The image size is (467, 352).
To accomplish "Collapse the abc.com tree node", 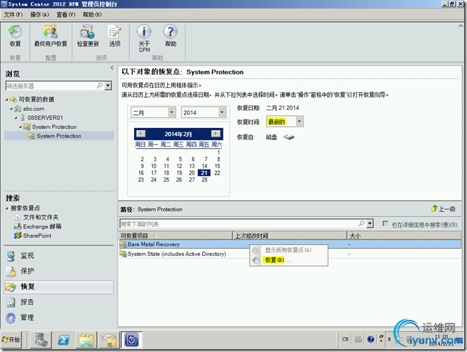I will pos(11,109).
